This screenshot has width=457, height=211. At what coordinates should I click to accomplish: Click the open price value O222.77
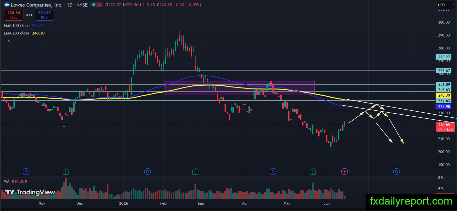click(113, 5)
